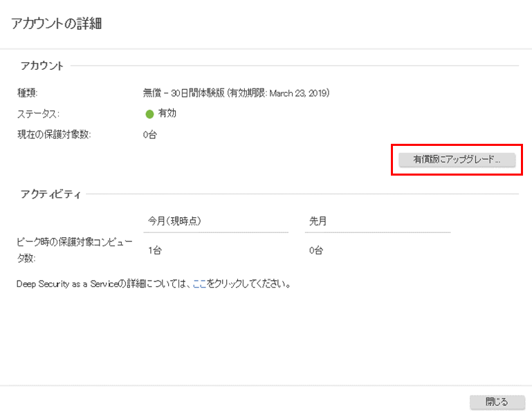Image resolution: width=532 pixels, height=419 pixels.
Task: Click the 0台 value under 先月
Action: 316,251
